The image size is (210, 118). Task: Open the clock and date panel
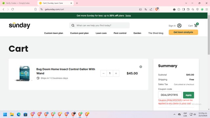[203, 114]
